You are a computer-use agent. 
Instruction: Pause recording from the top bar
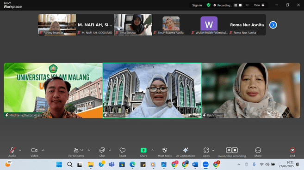pos(236,5)
